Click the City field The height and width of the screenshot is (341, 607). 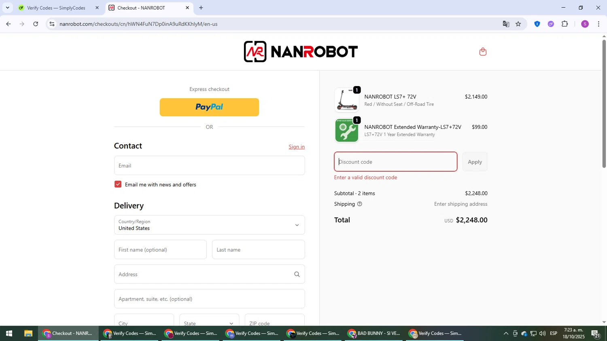[x=144, y=320]
